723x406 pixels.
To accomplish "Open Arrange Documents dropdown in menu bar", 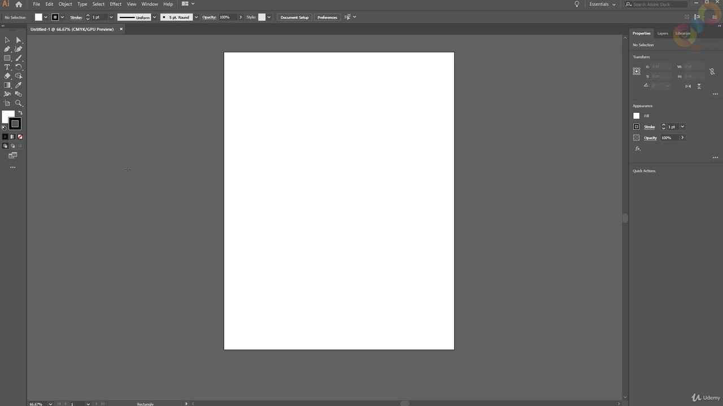I will pos(188,4).
